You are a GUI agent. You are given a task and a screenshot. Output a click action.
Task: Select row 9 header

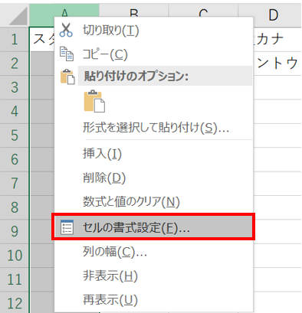tap(15, 231)
